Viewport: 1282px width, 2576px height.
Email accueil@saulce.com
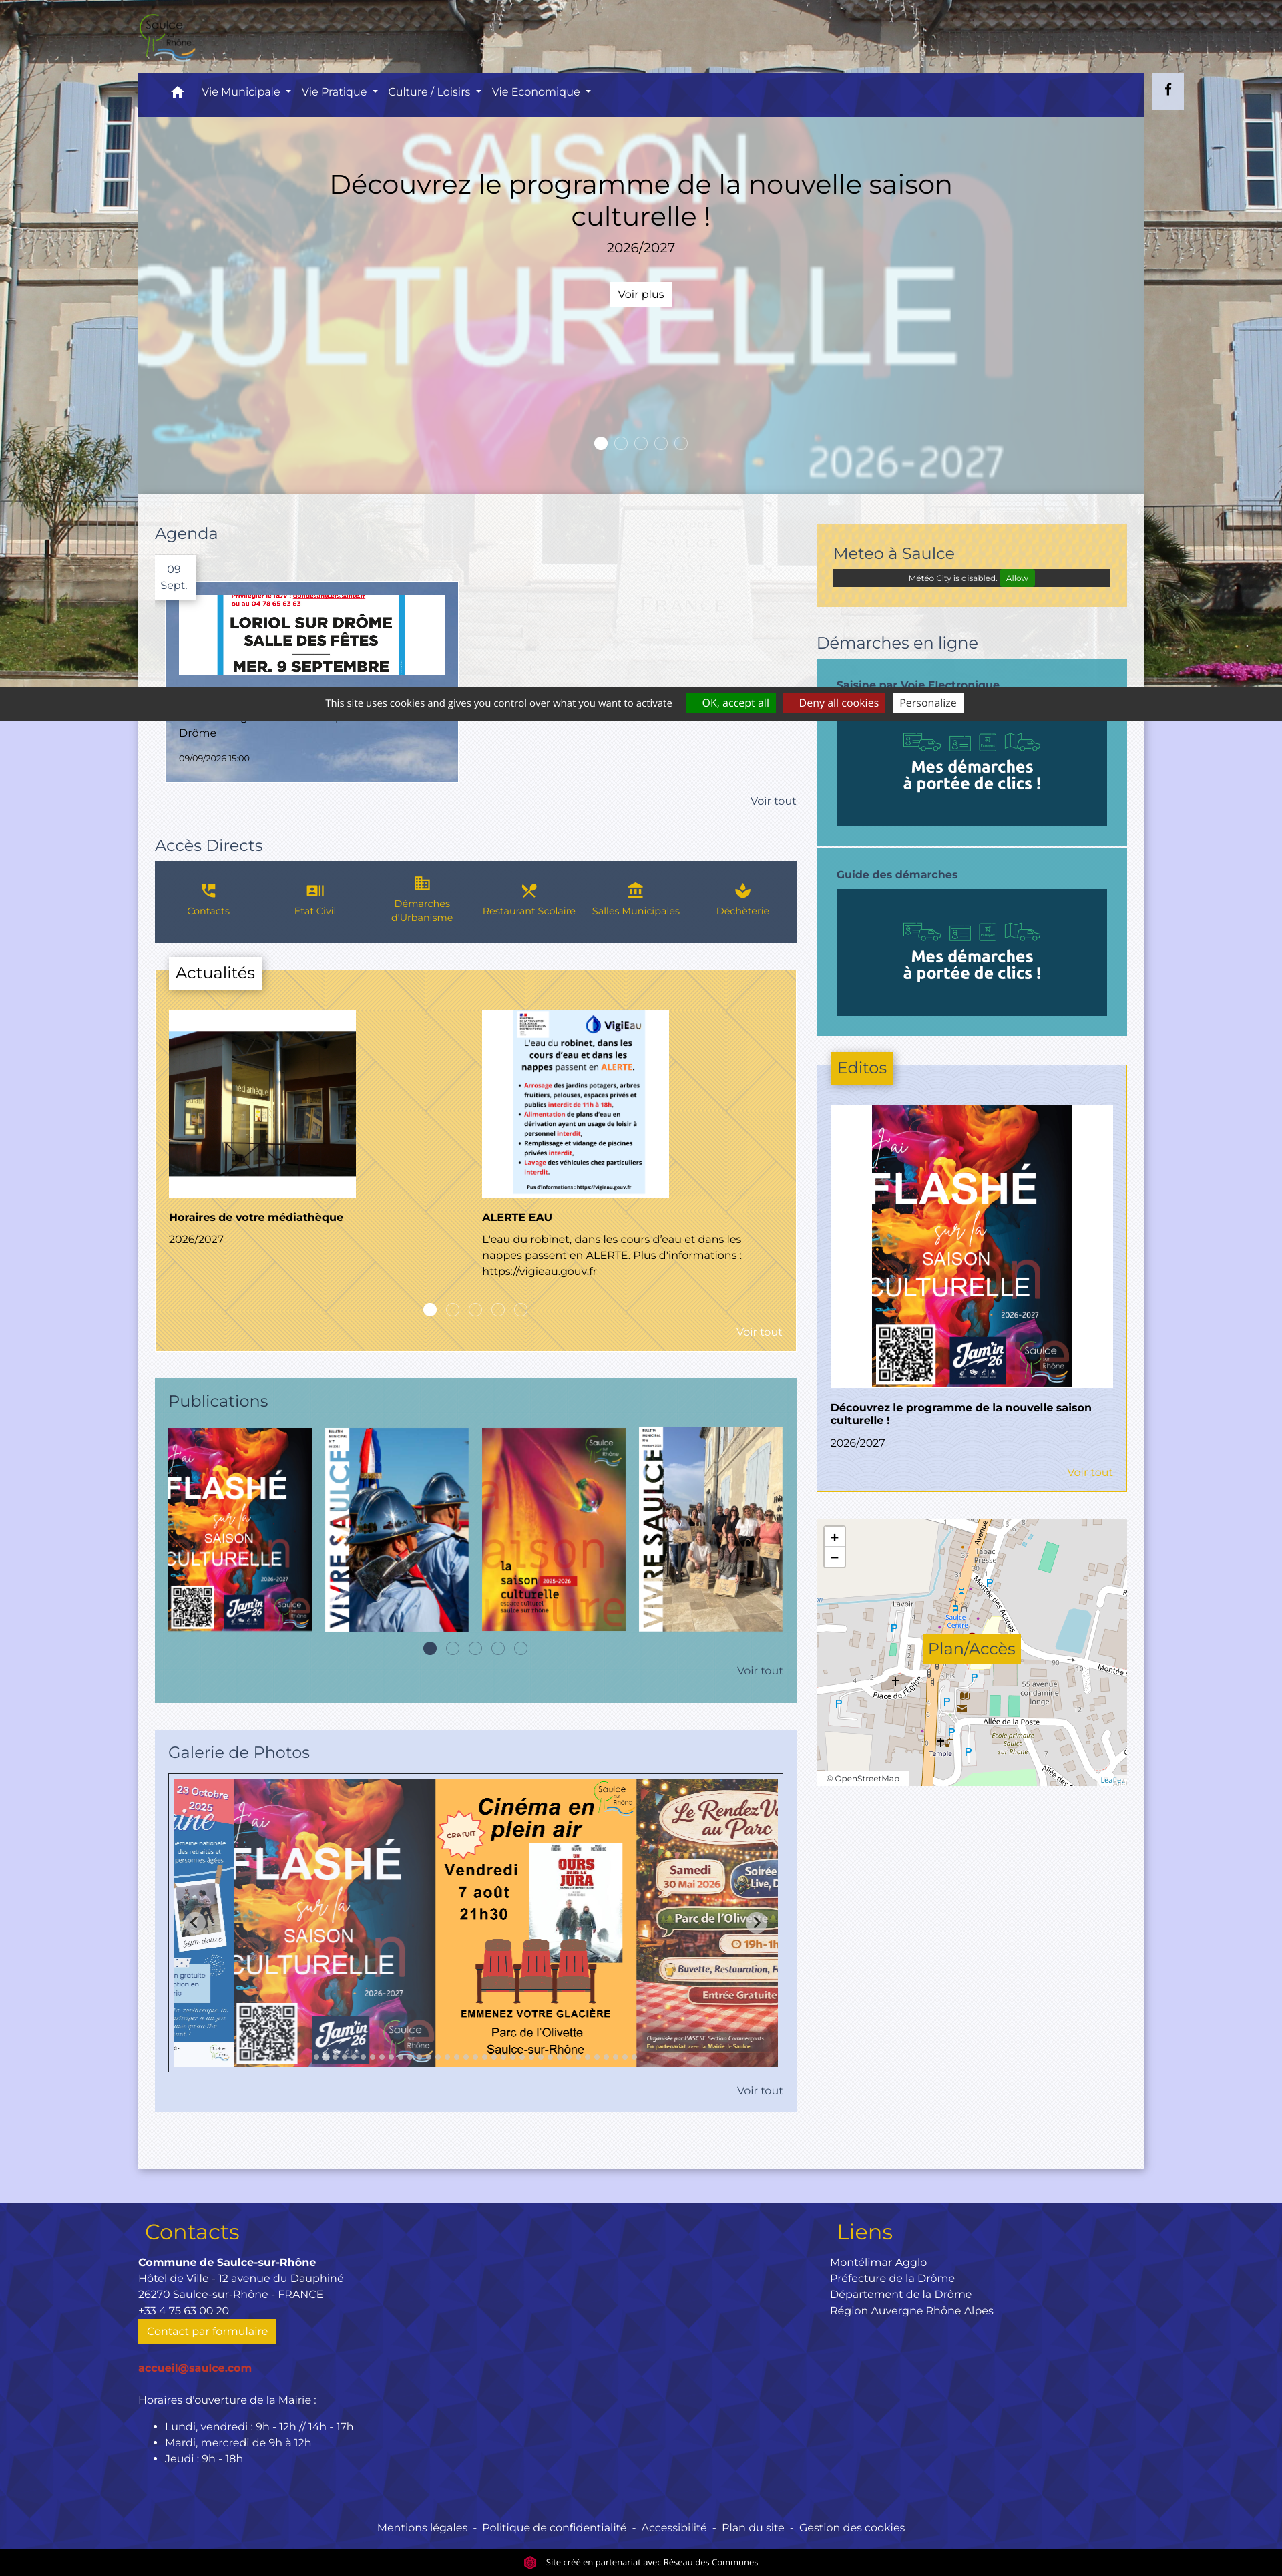pyautogui.click(x=195, y=2367)
